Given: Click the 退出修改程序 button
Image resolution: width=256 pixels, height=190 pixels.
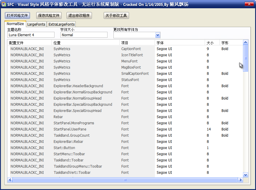Looking at the screenshot, I should pyautogui.click(x=79, y=16).
